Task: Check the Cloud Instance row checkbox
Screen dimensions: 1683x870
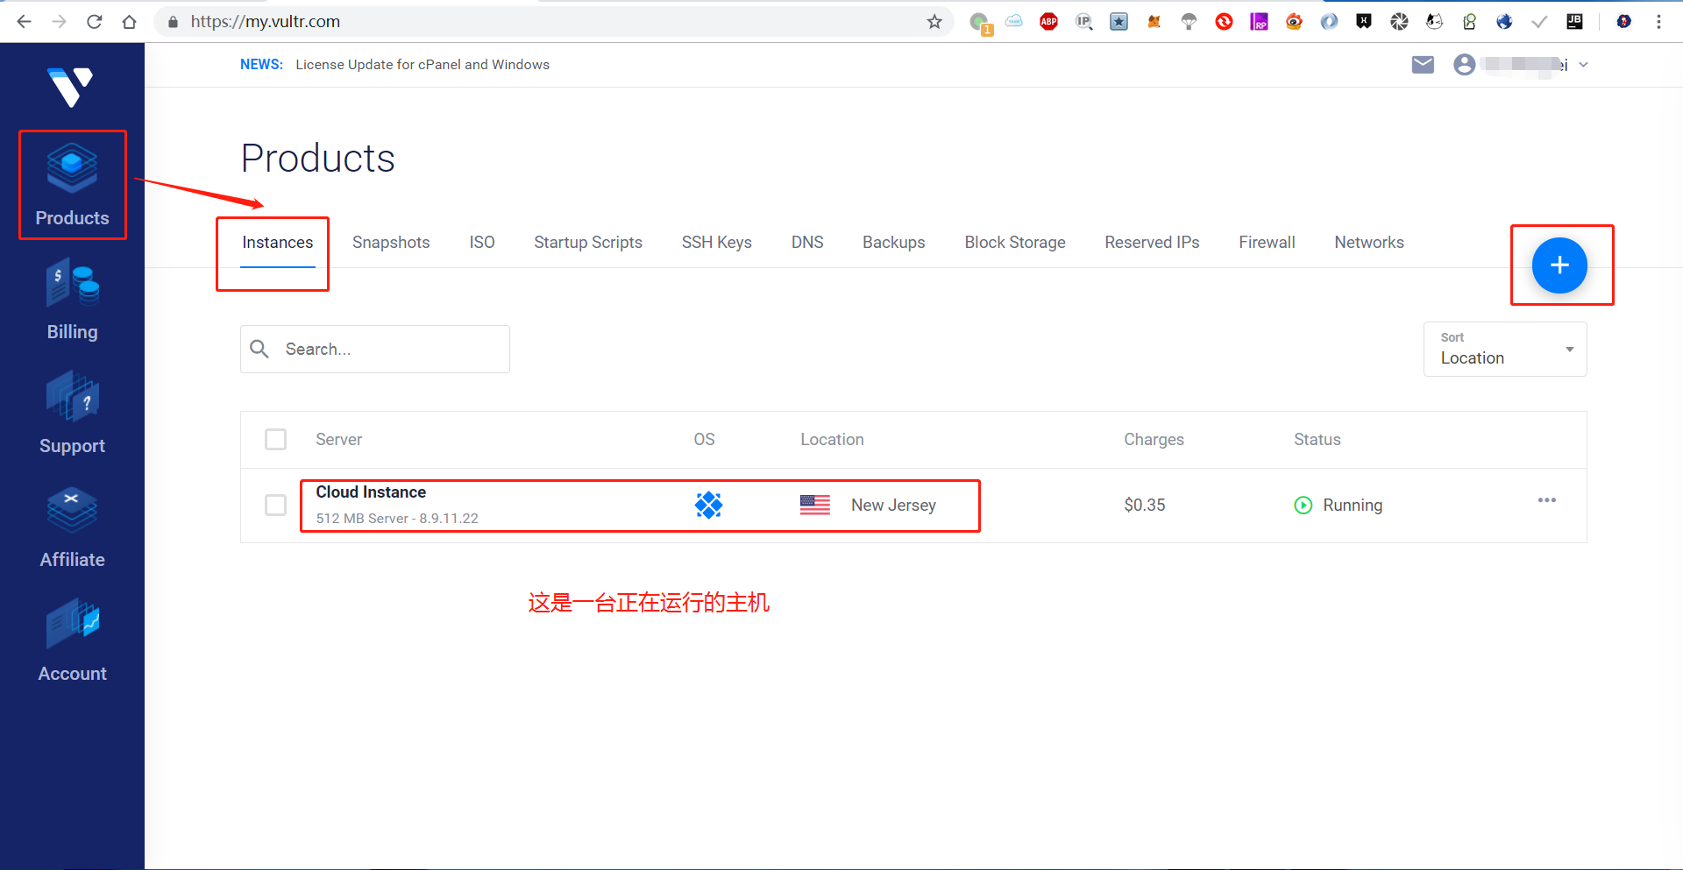Action: 276,505
